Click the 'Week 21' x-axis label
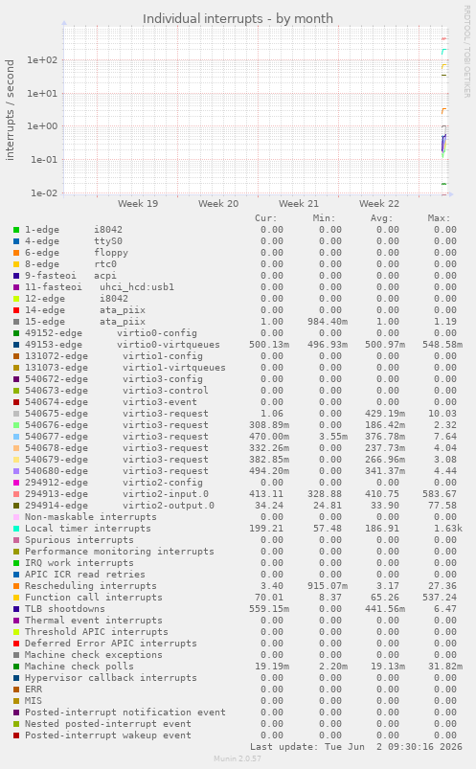The image size is (476, 769). pyautogui.click(x=299, y=204)
